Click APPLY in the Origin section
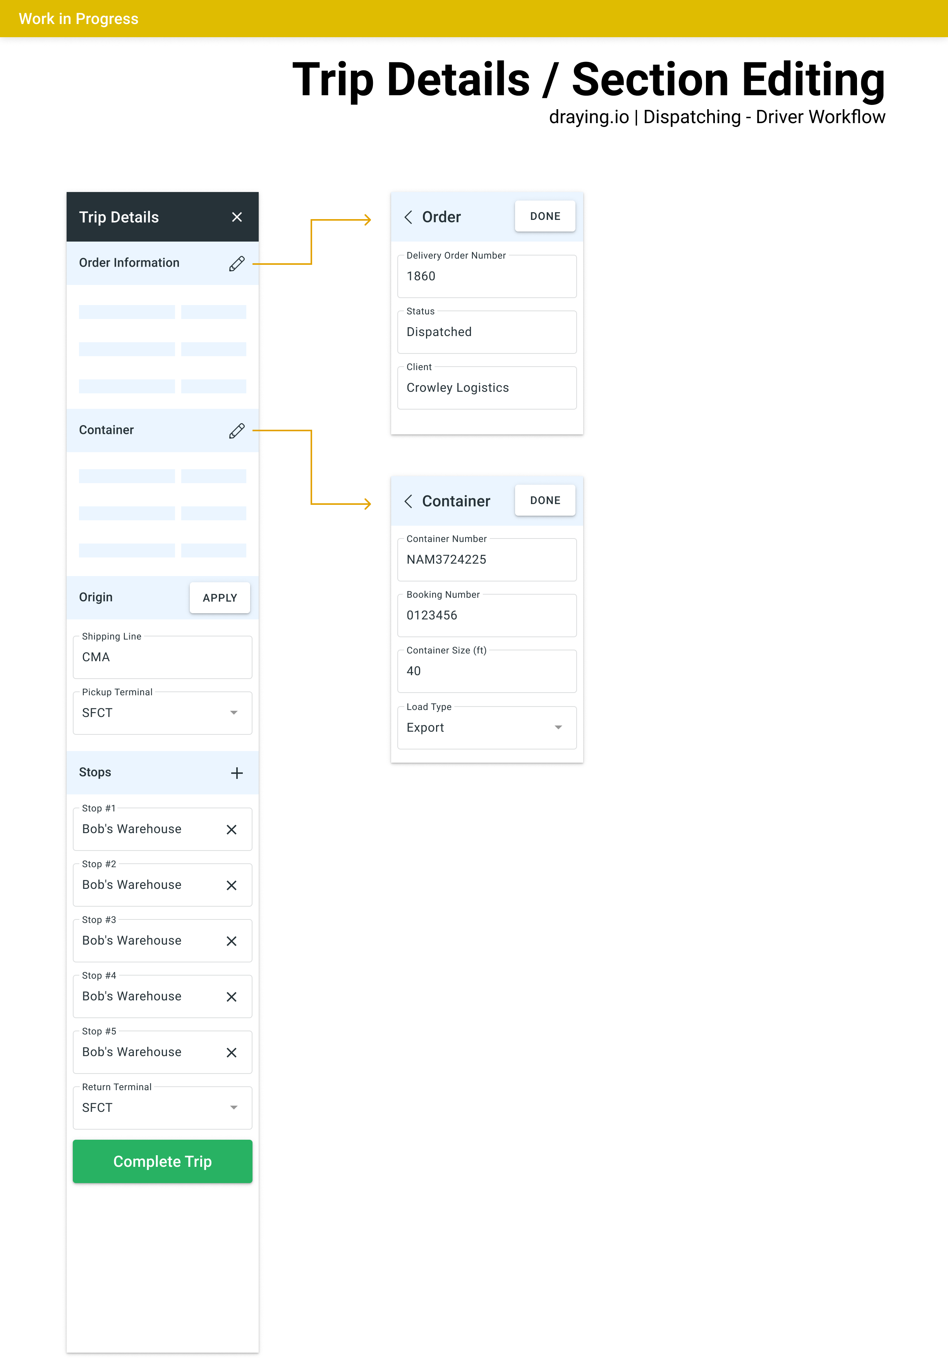 coord(219,598)
